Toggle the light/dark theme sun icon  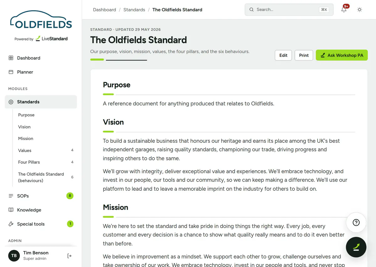tap(360, 10)
